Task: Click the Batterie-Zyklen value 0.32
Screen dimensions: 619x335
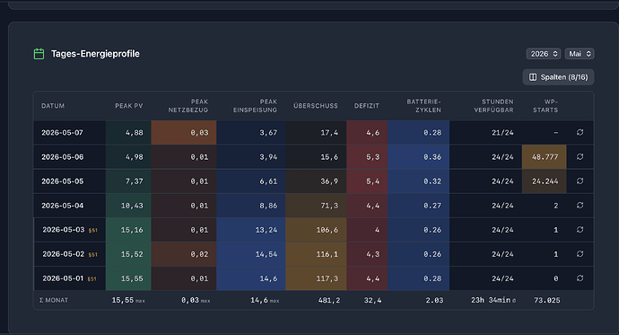Action: [432, 181]
